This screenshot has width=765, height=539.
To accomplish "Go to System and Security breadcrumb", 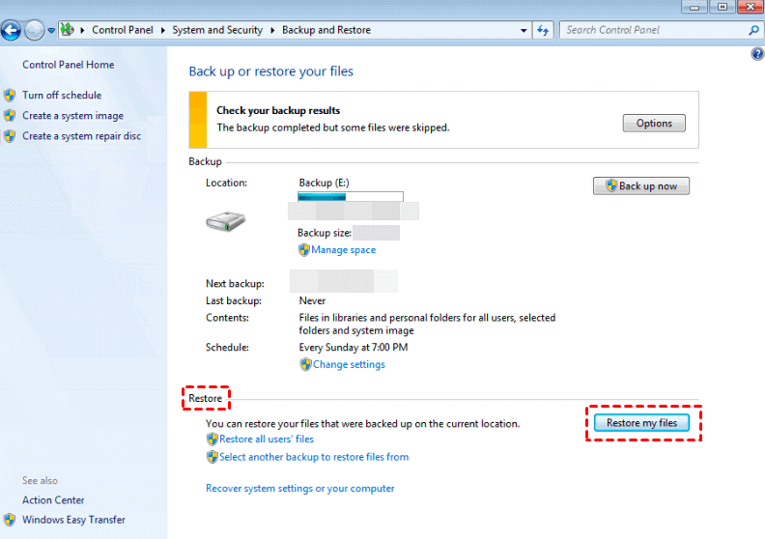I will coord(217,30).
